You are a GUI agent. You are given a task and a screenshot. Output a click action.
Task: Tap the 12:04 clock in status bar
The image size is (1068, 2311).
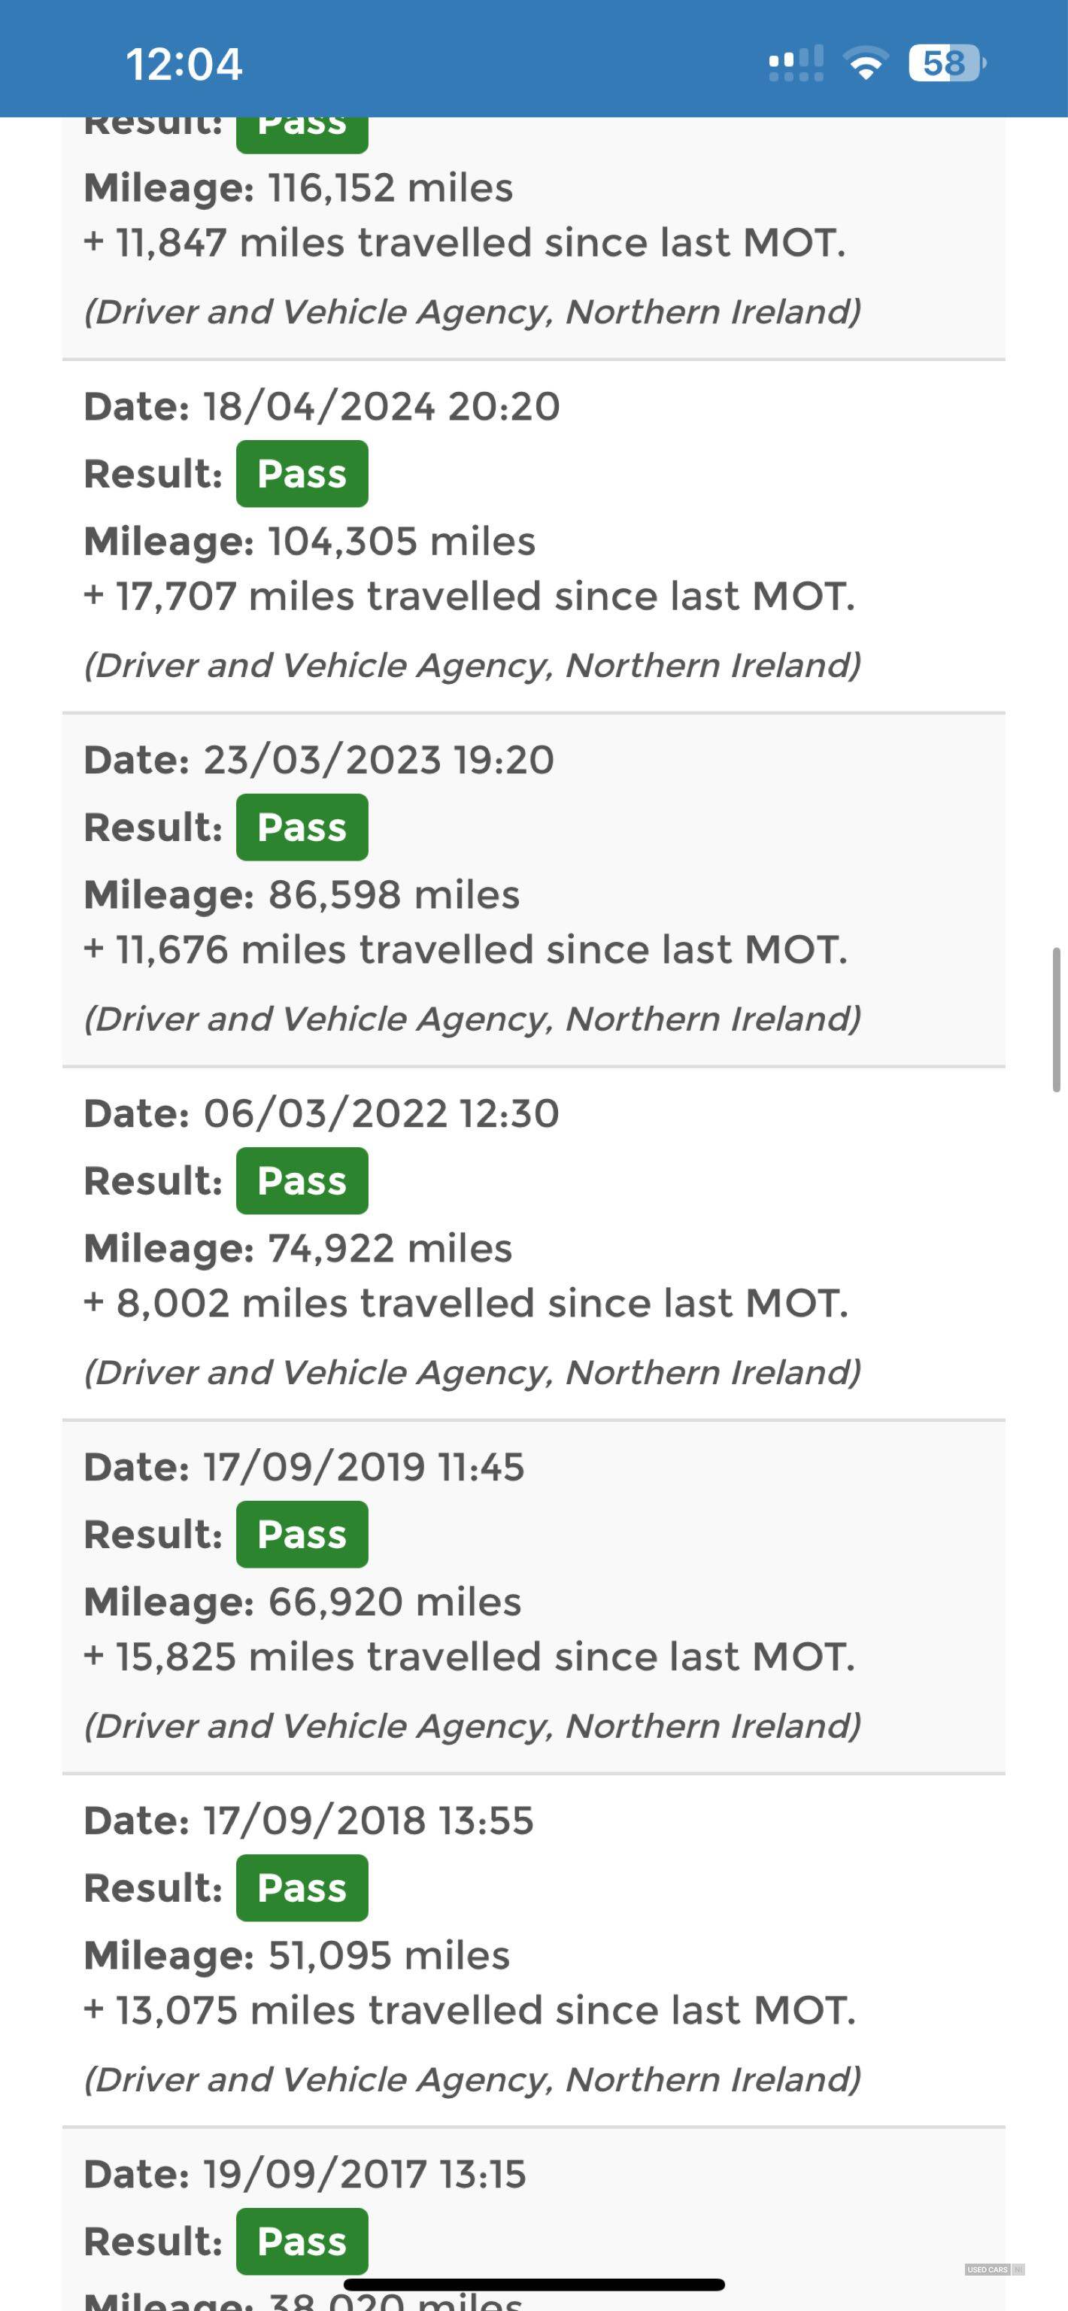point(184,65)
